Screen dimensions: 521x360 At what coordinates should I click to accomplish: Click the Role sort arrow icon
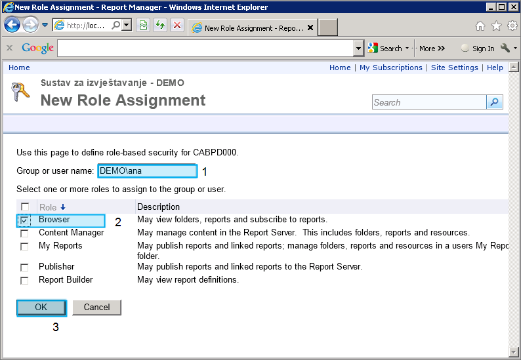63,207
